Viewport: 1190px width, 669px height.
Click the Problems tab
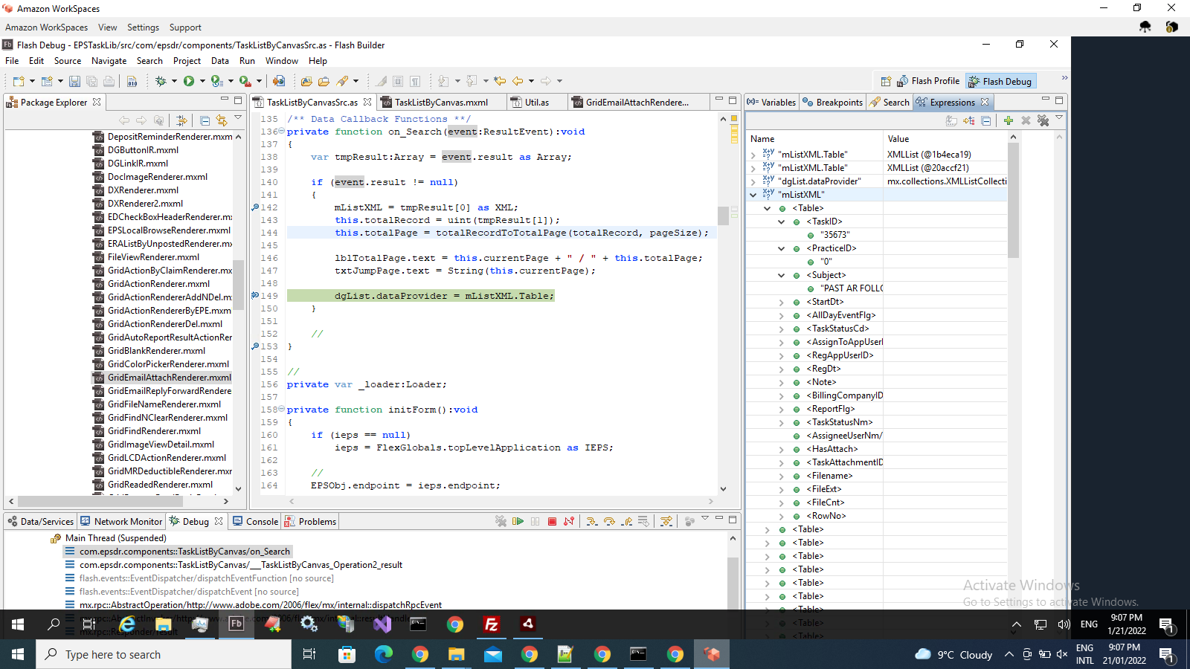pyautogui.click(x=310, y=521)
